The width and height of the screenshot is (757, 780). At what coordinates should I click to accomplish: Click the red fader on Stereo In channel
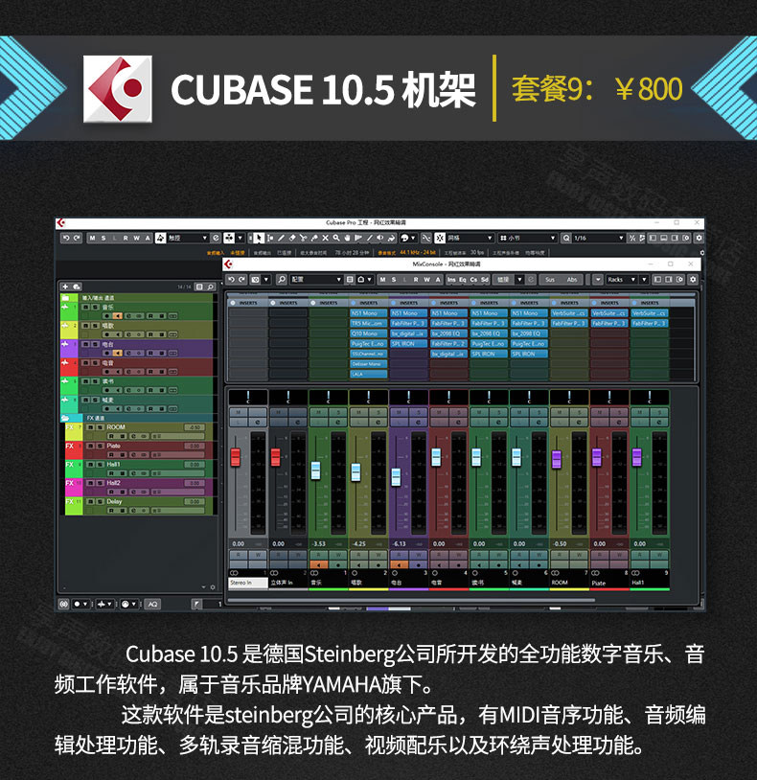click(236, 457)
